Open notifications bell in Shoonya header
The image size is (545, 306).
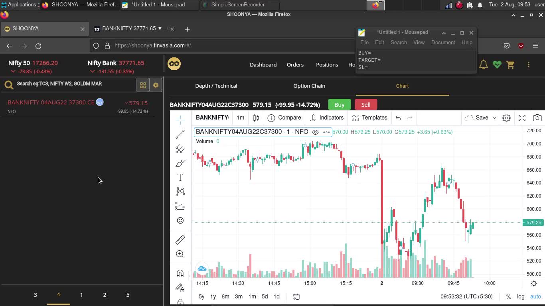pyautogui.click(x=483, y=65)
